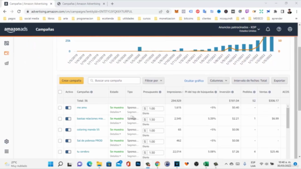
Task: Click the campaigns table vertical scrollbar
Action: tap(288, 118)
